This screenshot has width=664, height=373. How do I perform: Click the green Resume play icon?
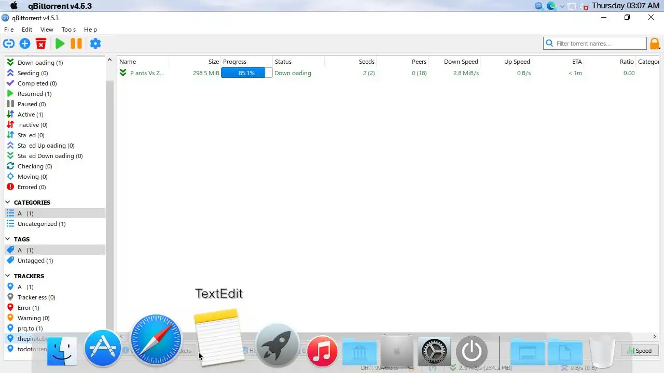pyautogui.click(x=60, y=44)
